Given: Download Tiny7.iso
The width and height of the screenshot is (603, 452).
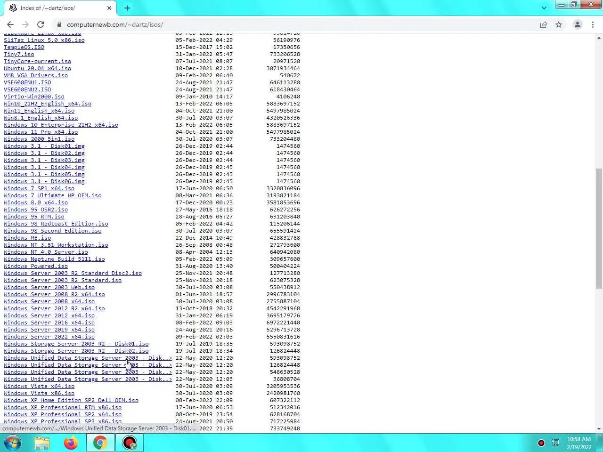Looking at the screenshot, I should click(19, 54).
